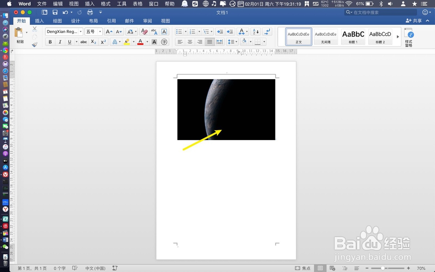
Task: Click the Save icon in the title bar
Action: point(55,12)
